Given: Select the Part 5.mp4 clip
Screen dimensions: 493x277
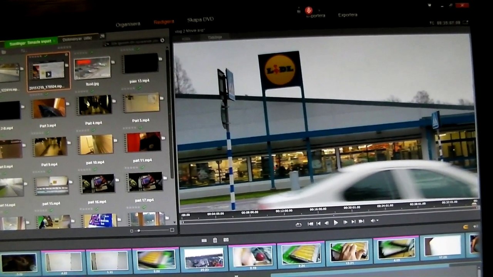Looking at the screenshot, I should pos(141,103).
